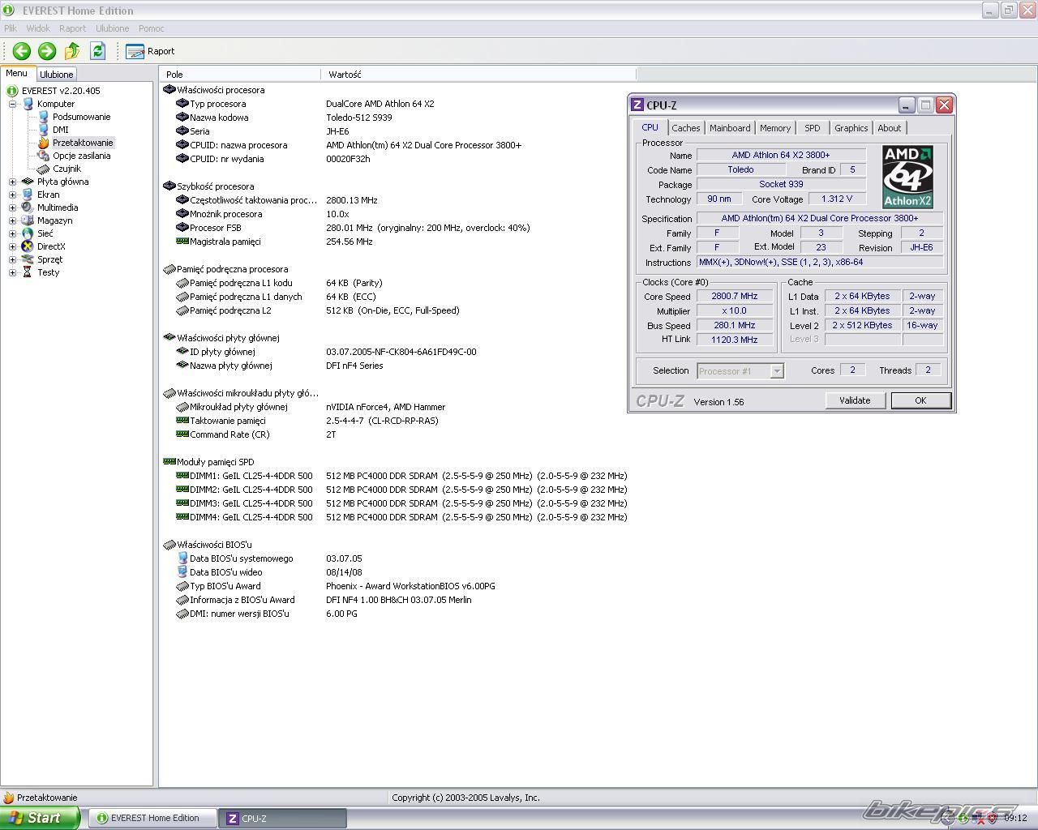Select DMI in the tree
This screenshot has width=1038, height=830.
[x=61, y=130]
